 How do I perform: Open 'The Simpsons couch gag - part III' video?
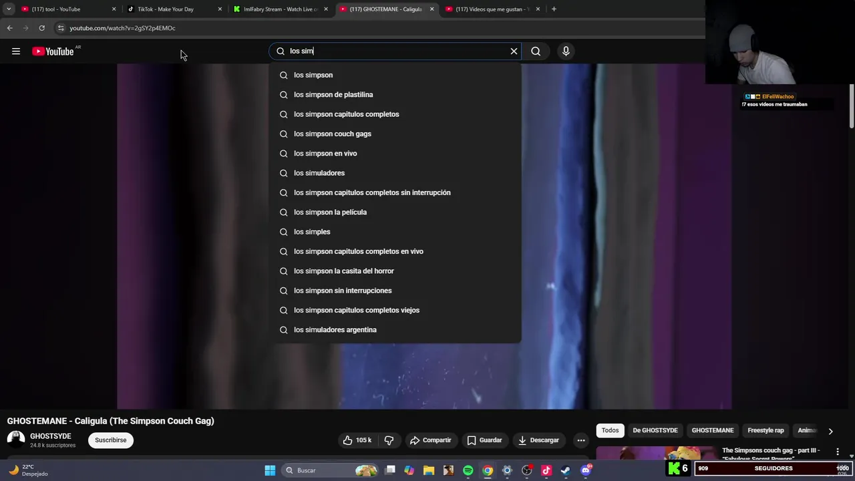coord(771,453)
